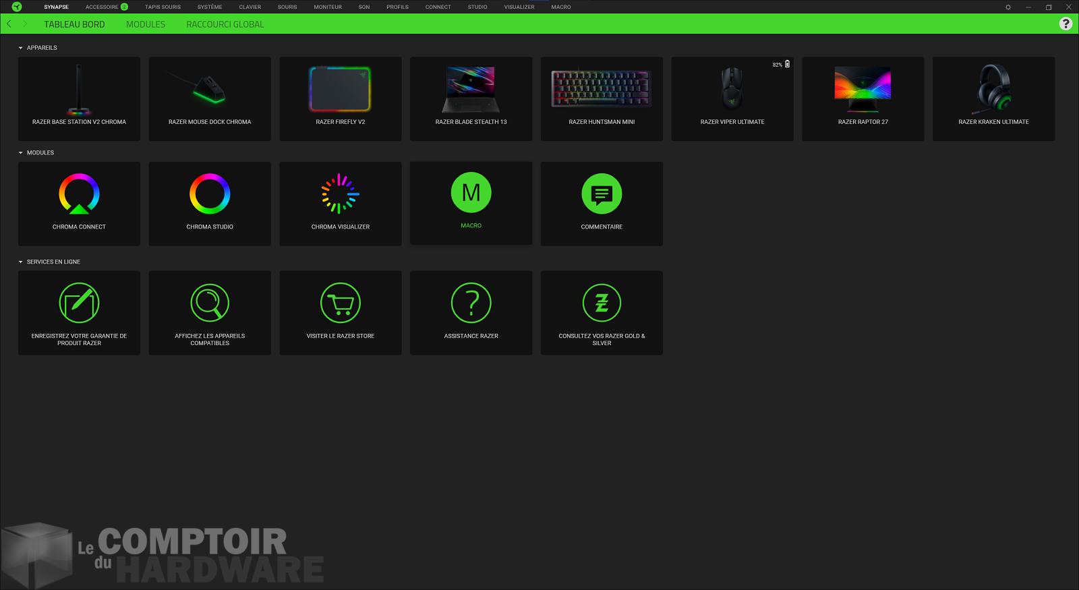Open the Macro module tile
The height and width of the screenshot is (590, 1079).
coord(471,203)
